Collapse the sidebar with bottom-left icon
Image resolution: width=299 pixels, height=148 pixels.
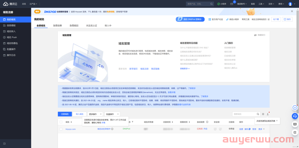click(x=5, y=143)
